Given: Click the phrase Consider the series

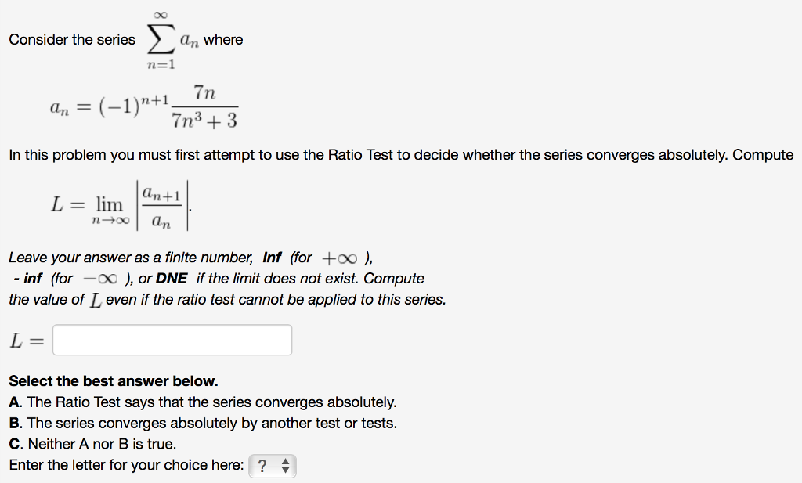Looking at the screenshot, I should click(71, 38).
